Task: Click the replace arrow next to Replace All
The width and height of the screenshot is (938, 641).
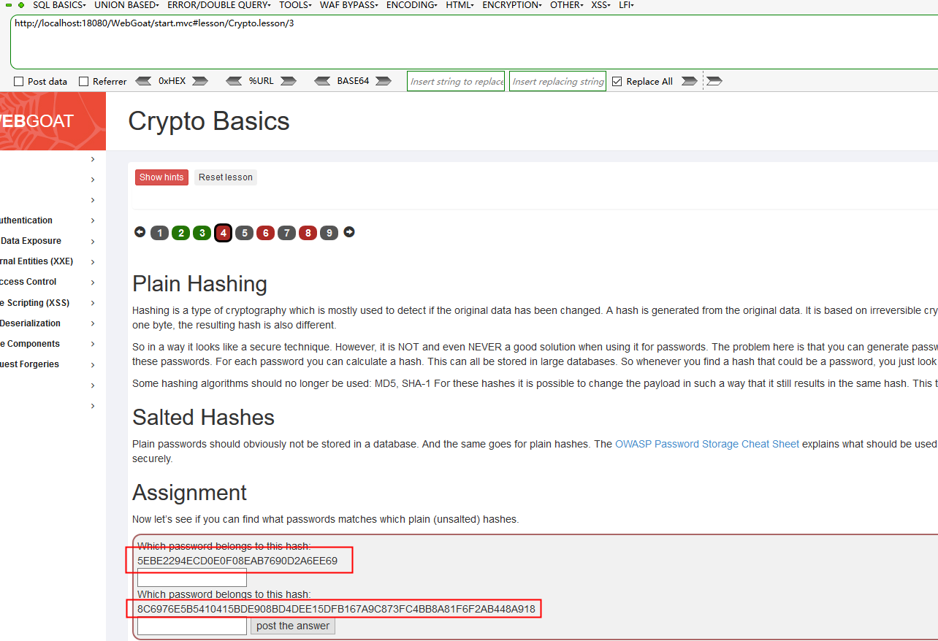Action: click(689, 81)
